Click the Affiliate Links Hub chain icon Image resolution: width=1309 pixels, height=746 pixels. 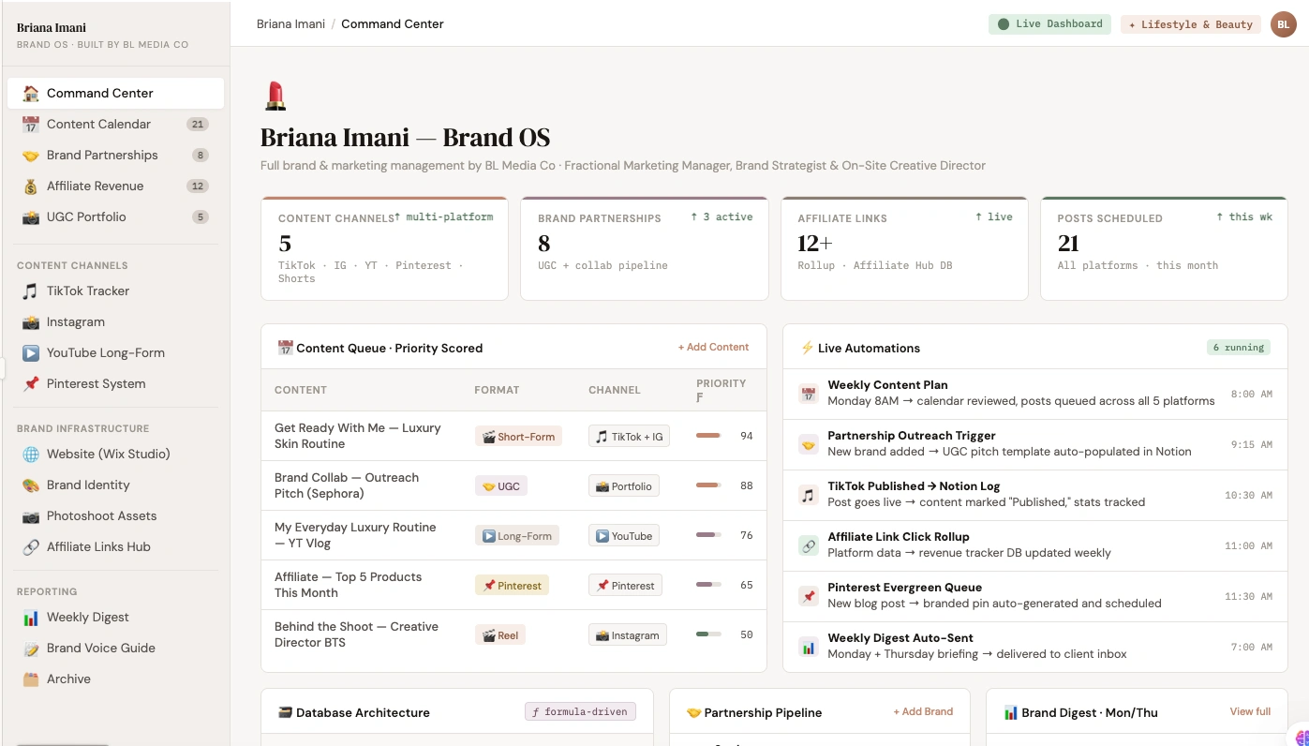click(x=31, y=547)
